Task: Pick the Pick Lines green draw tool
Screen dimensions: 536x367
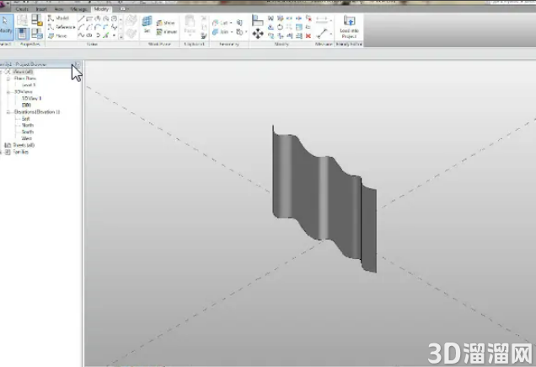Action: (x=105, y=35)
